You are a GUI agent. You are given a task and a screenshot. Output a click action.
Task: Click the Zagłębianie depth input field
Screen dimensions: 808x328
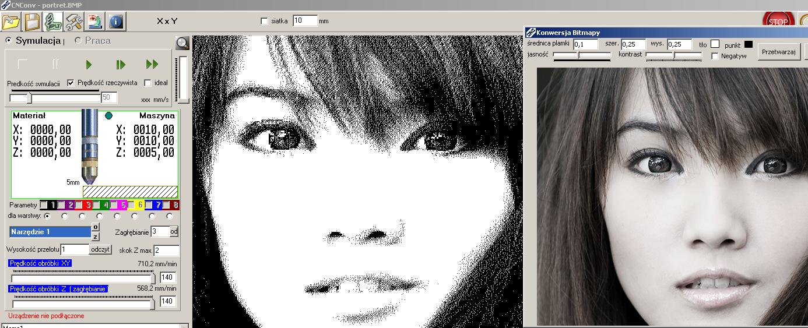pyautogui.click(x=160, y=231)
